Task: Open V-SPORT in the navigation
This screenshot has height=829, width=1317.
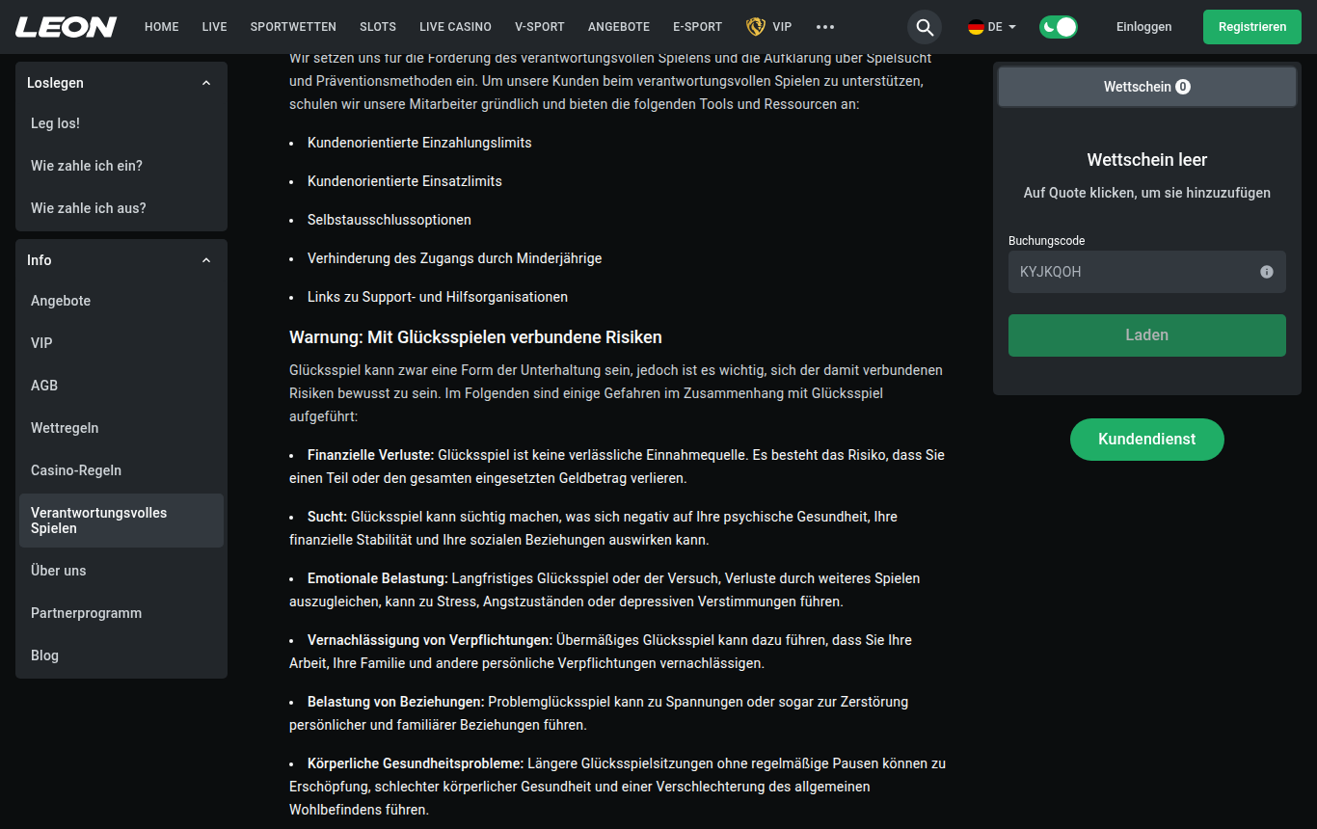Action: tap(540, 27)
